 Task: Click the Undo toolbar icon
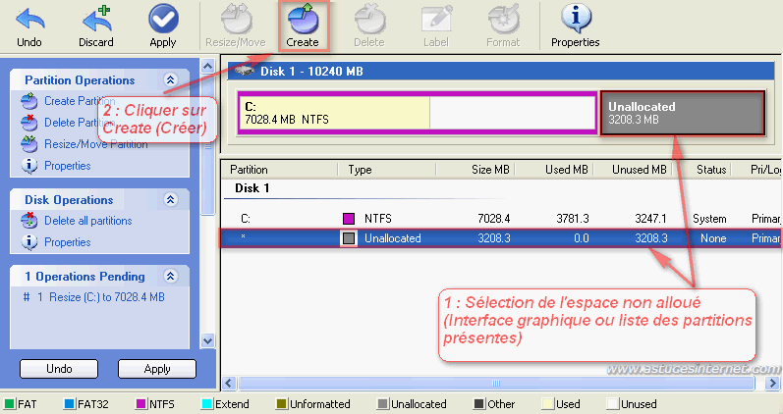[29, 20]
